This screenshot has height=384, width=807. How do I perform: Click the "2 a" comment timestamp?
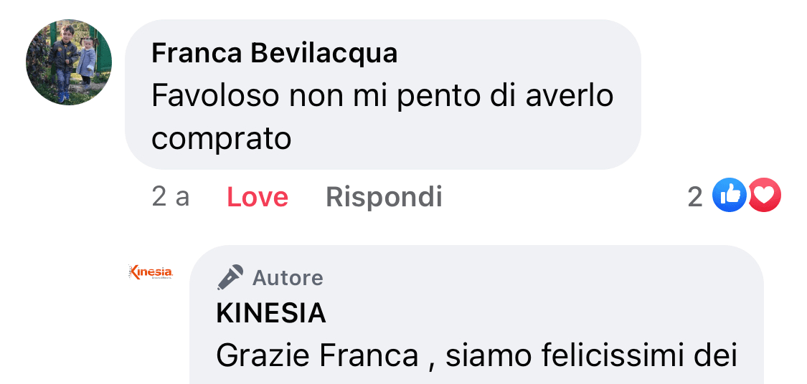[171, 196]
